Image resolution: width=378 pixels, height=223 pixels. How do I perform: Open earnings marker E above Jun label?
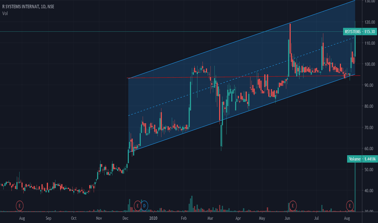coord(293,206)
